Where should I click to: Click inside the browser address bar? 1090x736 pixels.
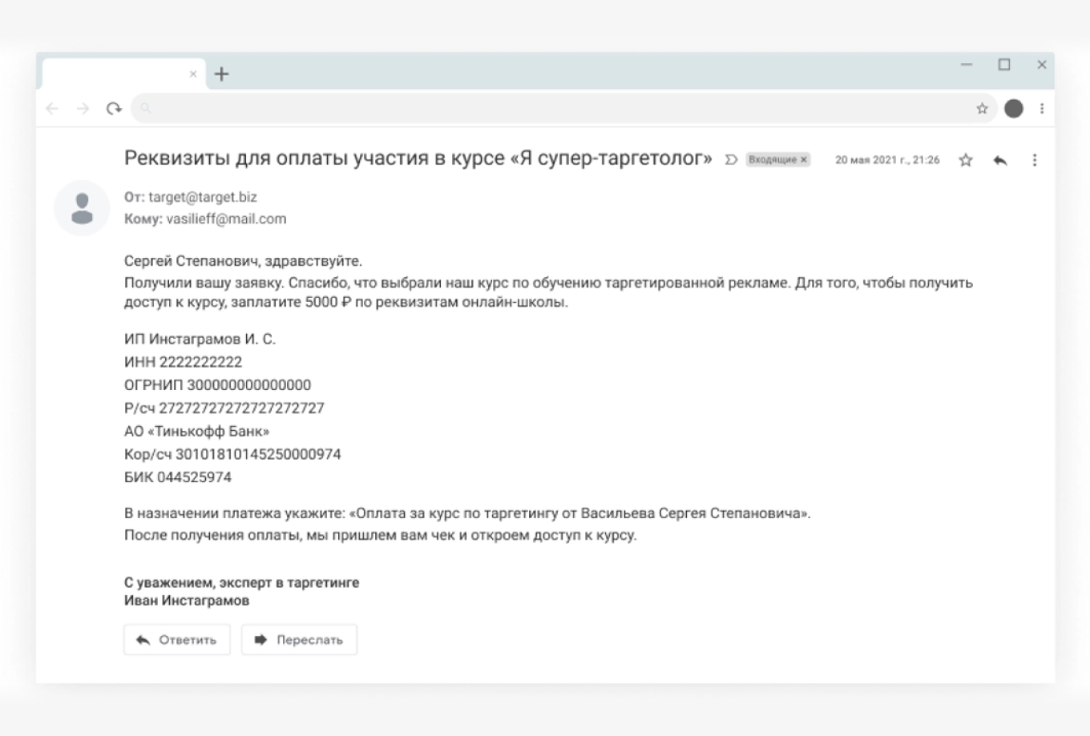pos(481,107)
